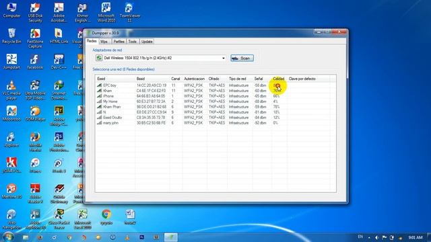Open the Web Navigation shortcut
The height and width of the screenshot is (242, 431).
tap(11, 219)
